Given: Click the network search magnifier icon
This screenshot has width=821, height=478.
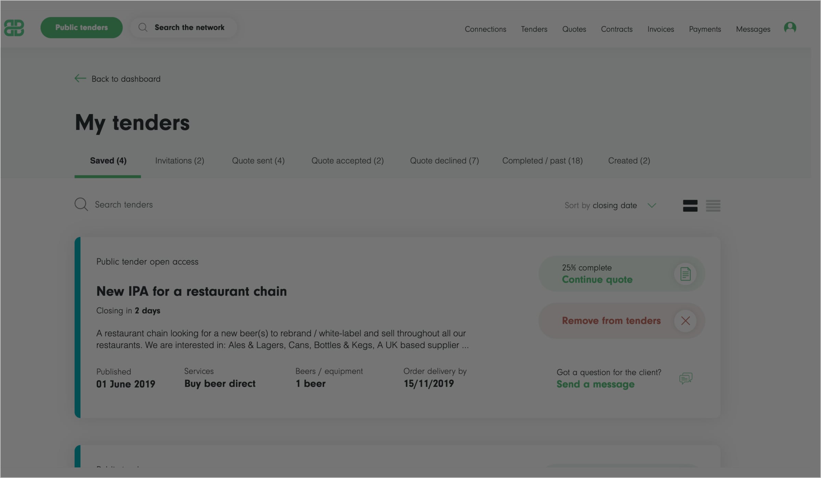Looking at the screenshot, I should click(143, 27).
